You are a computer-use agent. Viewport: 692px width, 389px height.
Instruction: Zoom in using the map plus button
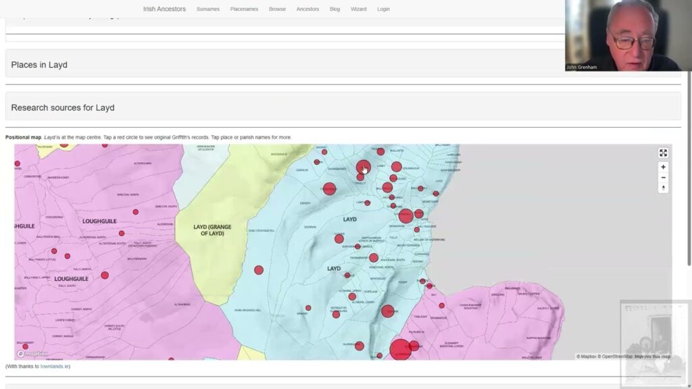663,167
